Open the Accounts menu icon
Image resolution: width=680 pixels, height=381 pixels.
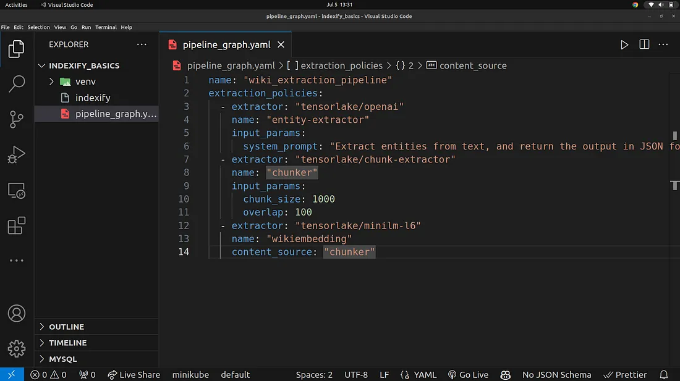click(x=17, y=314)
